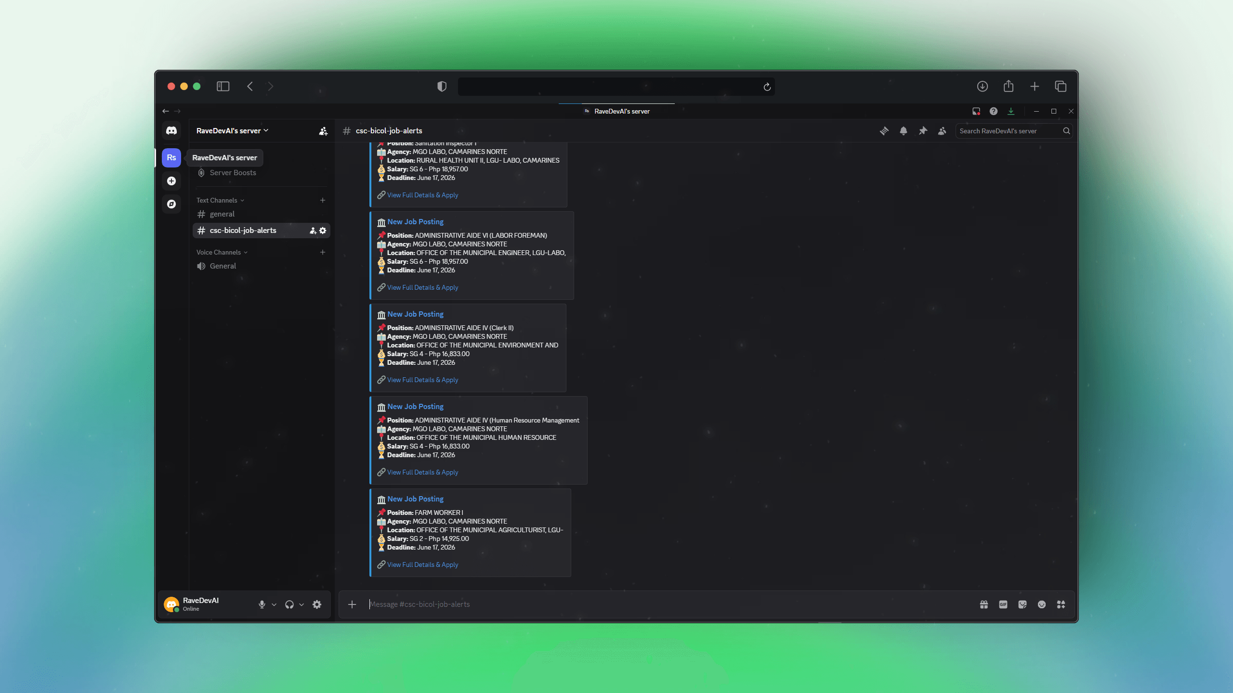
Task: Open Discover servers compass icon
Action: [171, 204]
